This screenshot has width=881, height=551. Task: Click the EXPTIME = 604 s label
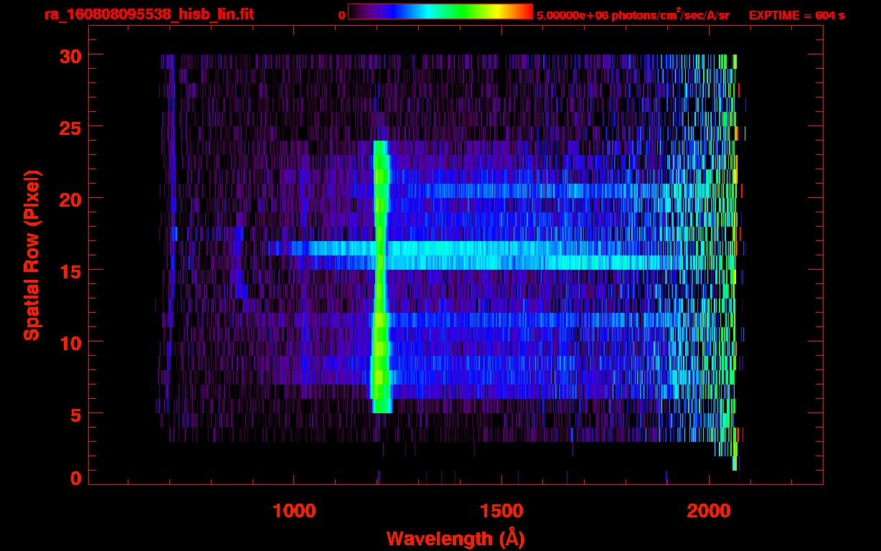point(796,15)
